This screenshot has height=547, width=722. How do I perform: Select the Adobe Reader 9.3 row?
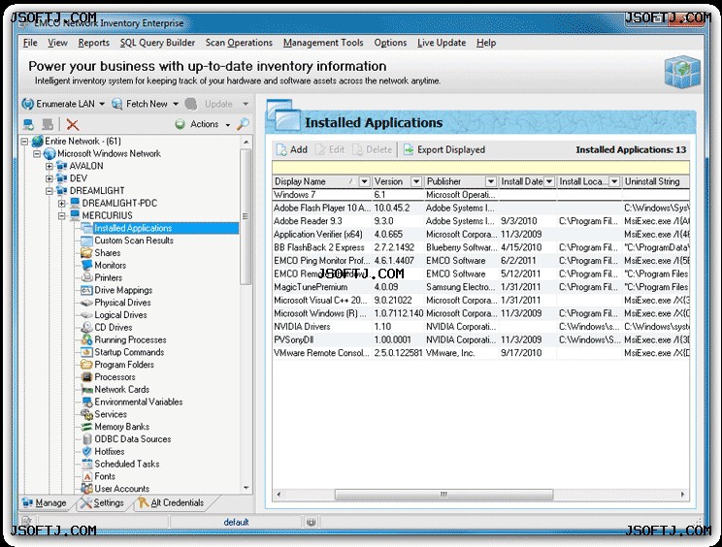tap(480, 221)
